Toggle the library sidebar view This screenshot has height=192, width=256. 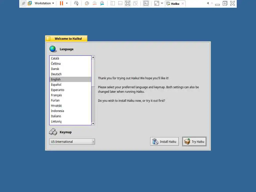coord(113,3)
